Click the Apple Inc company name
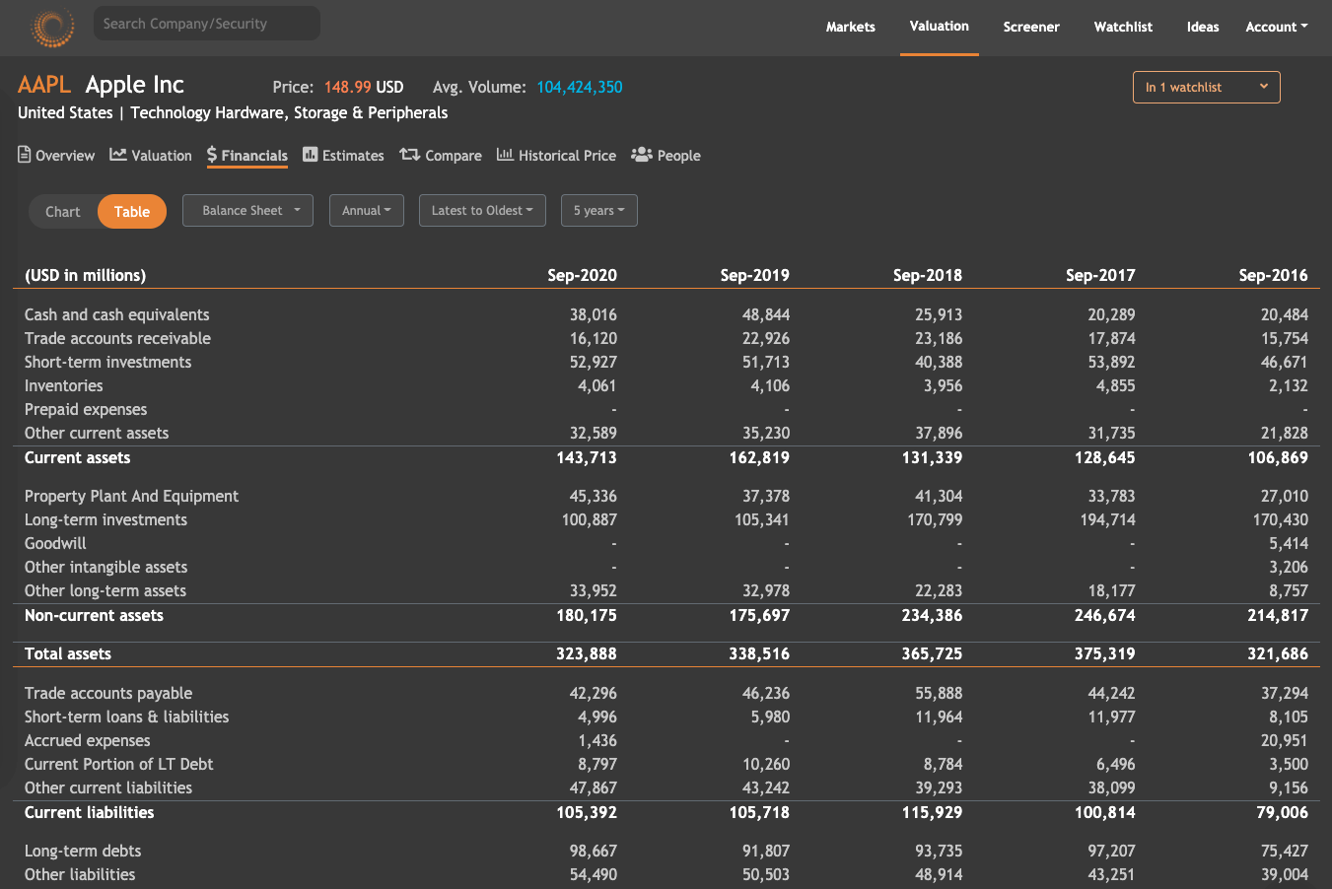The image size is (1332, 889). pyautogui.click(x=135, y=85)
